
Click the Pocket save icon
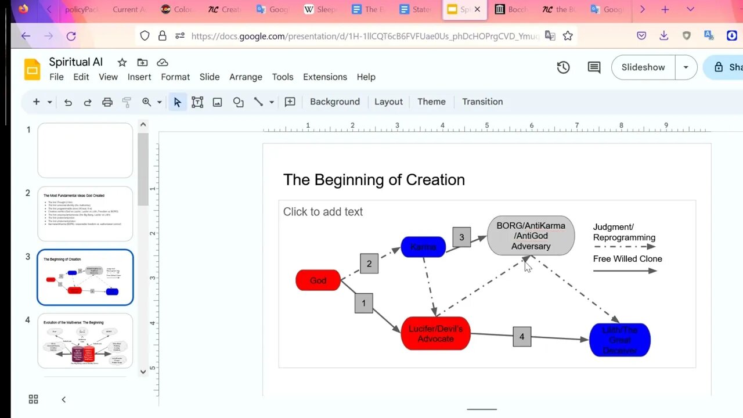coord(641,36)
